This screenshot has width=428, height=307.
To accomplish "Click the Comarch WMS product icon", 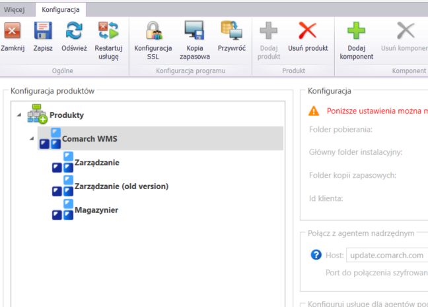I will point(50,138).
